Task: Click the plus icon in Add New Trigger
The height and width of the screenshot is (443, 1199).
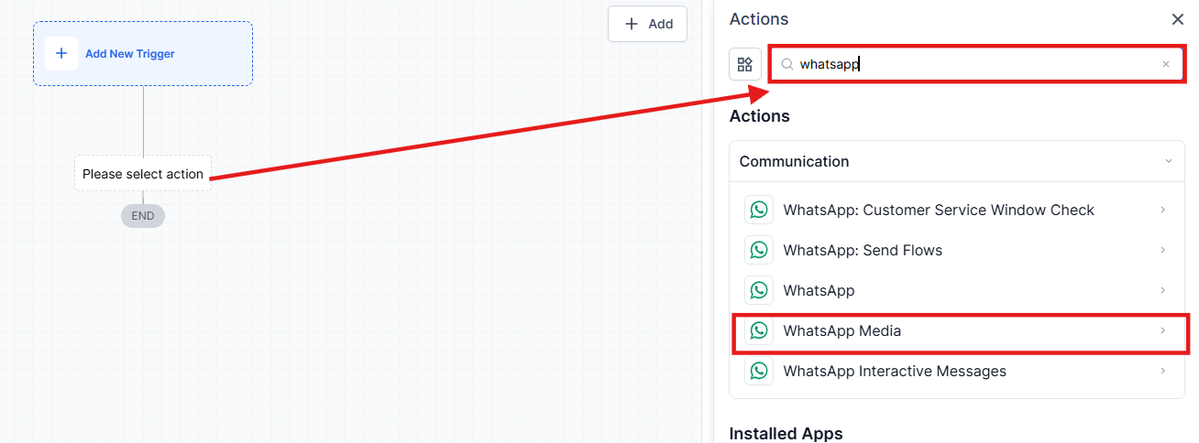Action: point(61,53)
